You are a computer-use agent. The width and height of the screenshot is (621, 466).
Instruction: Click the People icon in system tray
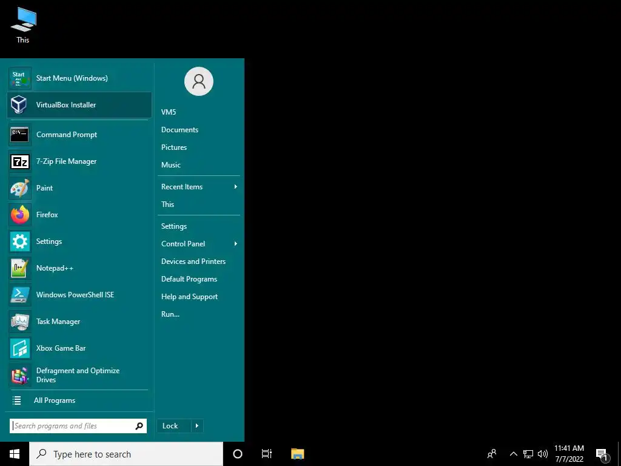pyautogui.click(x=492, y=454)
